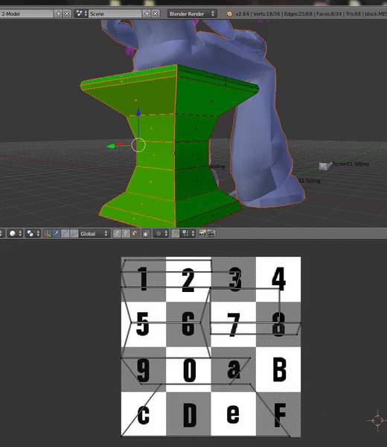Toggle limit selection to visible
The width and height of the screenshot is (387, 447).
coord(146,234)
